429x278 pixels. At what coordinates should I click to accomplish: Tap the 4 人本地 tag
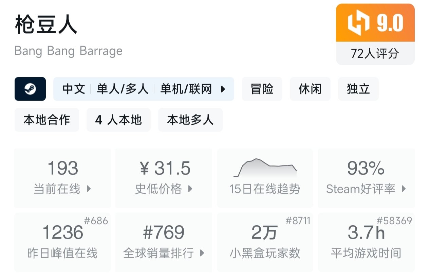coord(118,120)
